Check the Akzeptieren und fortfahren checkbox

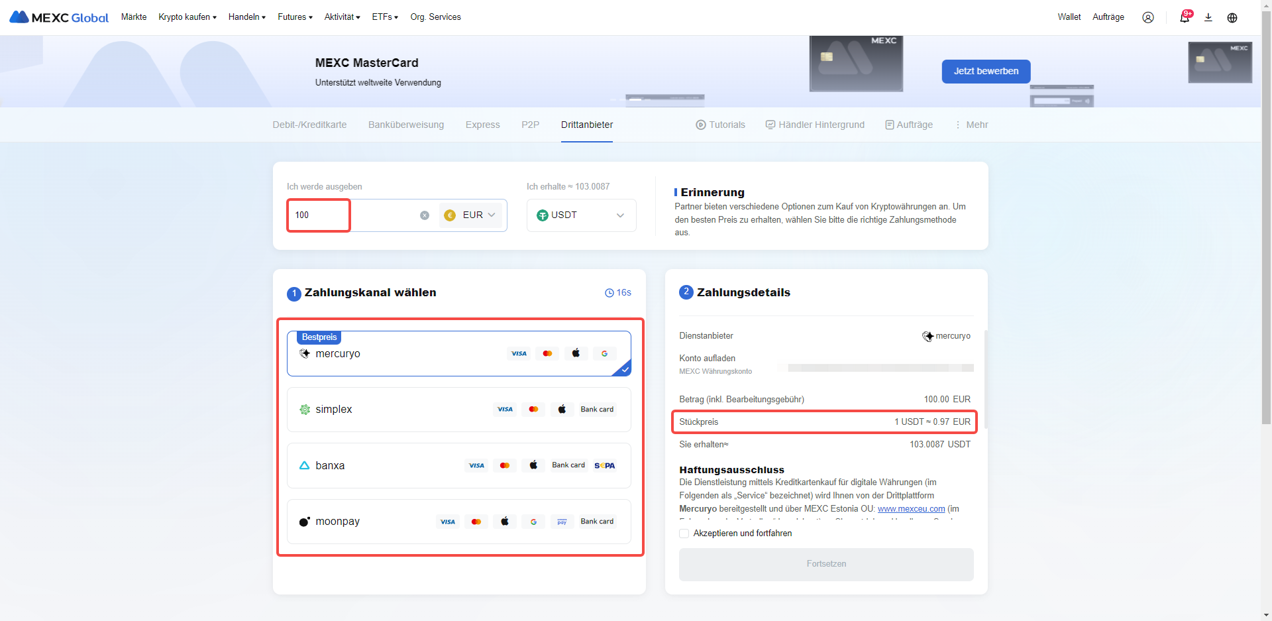(684, 534)
